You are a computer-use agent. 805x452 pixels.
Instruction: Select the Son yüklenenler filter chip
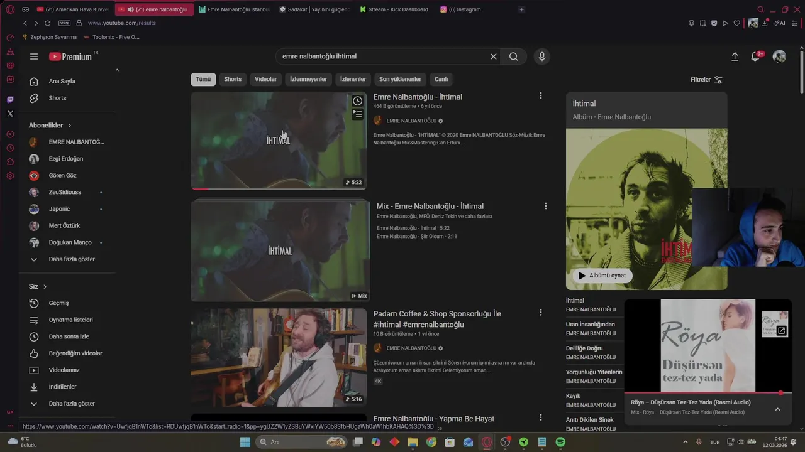[x=400, y=79]
